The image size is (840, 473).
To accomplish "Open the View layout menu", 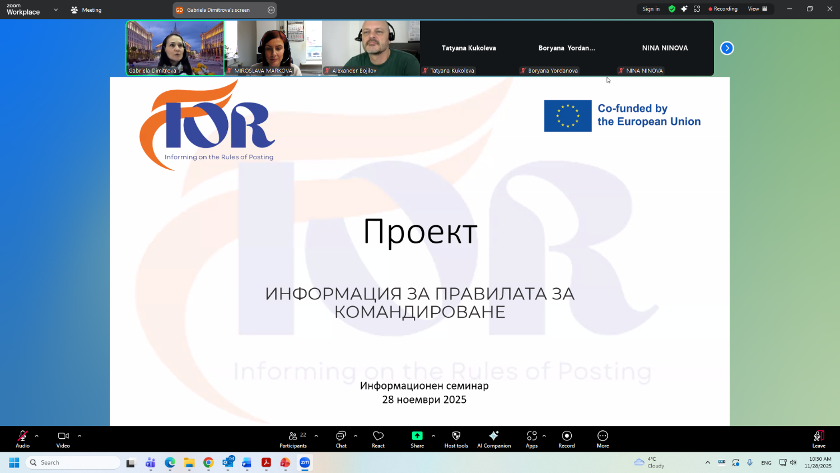I will [757, 9].
